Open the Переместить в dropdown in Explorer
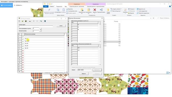The height and width of the screenshot is (97, 172). tap(82, 13)
